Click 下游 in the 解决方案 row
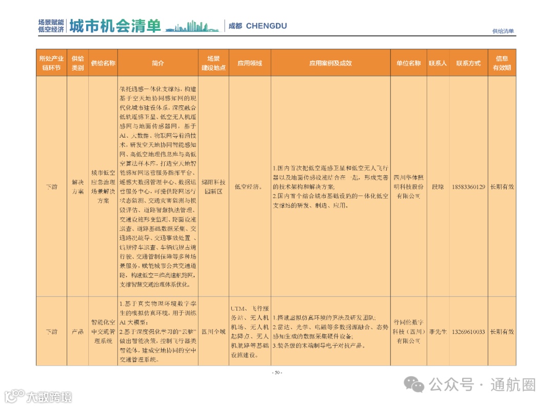 click(52, 186)
